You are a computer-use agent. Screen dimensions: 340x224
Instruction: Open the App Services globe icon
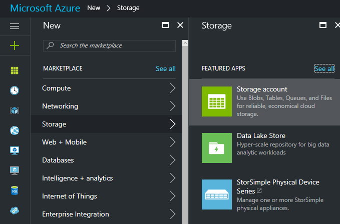tap(15, 130)
